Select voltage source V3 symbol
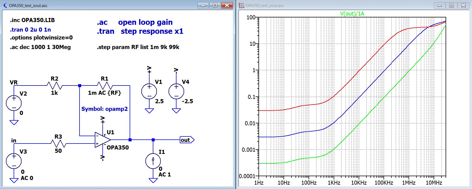This screenshot has height=189, width=472. click(14, 161)
